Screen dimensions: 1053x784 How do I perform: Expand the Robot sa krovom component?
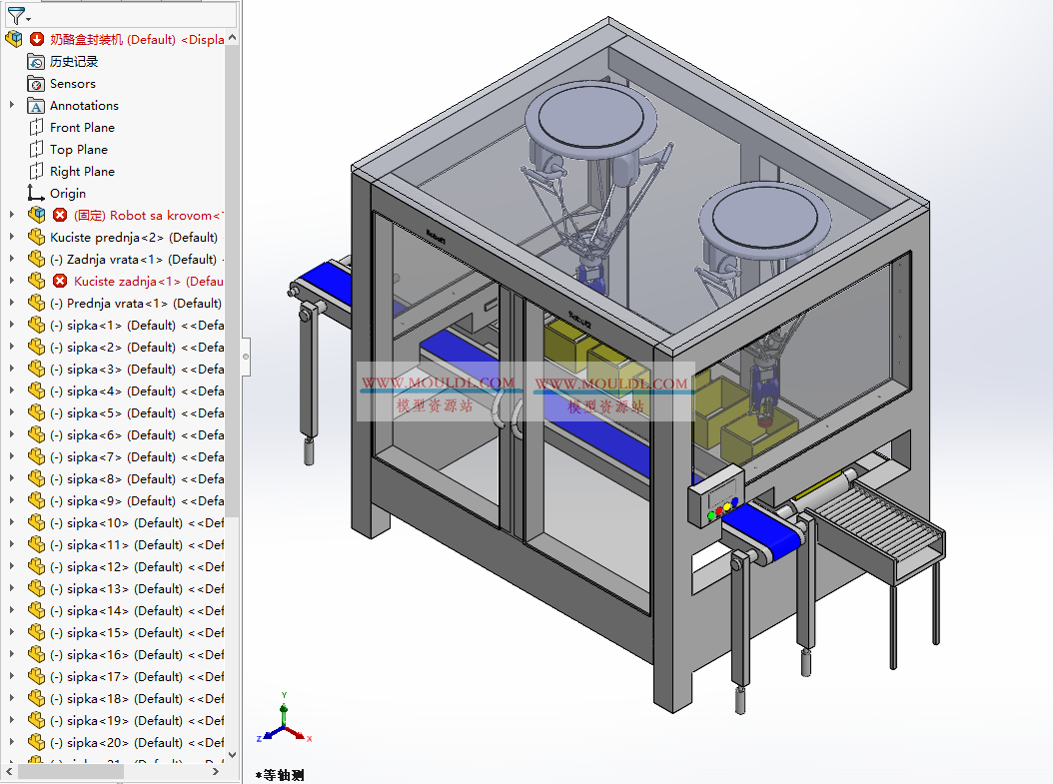[x=10, y=214]
